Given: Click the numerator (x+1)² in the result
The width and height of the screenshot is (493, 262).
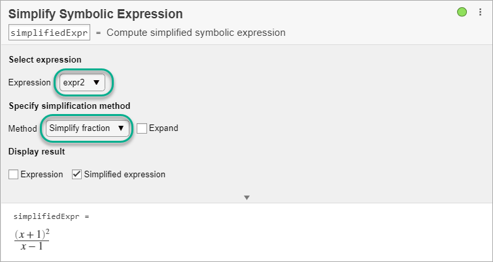Looking at the screenshot, I should click(32, 235).
